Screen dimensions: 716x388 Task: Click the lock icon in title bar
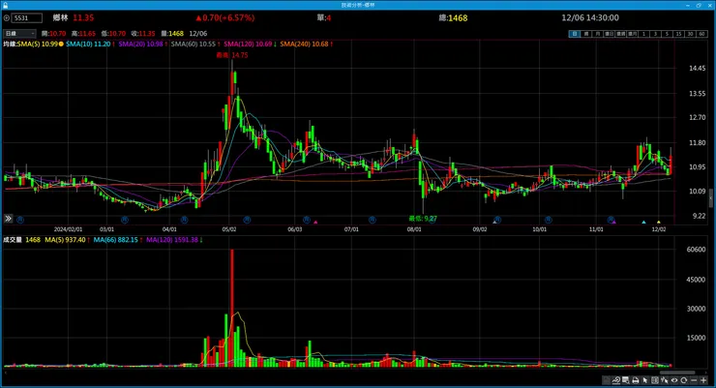(6, 5)
